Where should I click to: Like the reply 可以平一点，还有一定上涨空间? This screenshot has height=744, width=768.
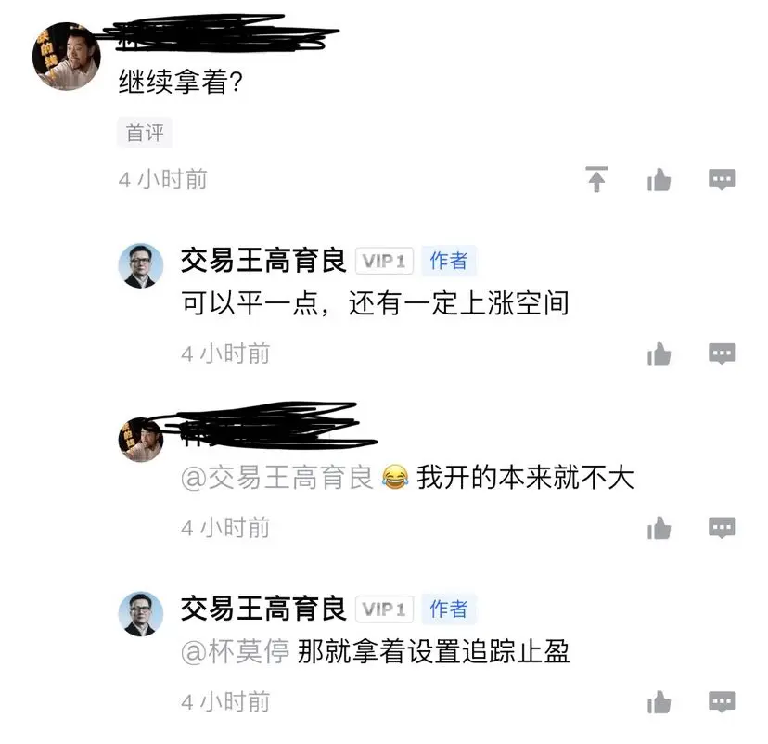click(x=659, y=353)
